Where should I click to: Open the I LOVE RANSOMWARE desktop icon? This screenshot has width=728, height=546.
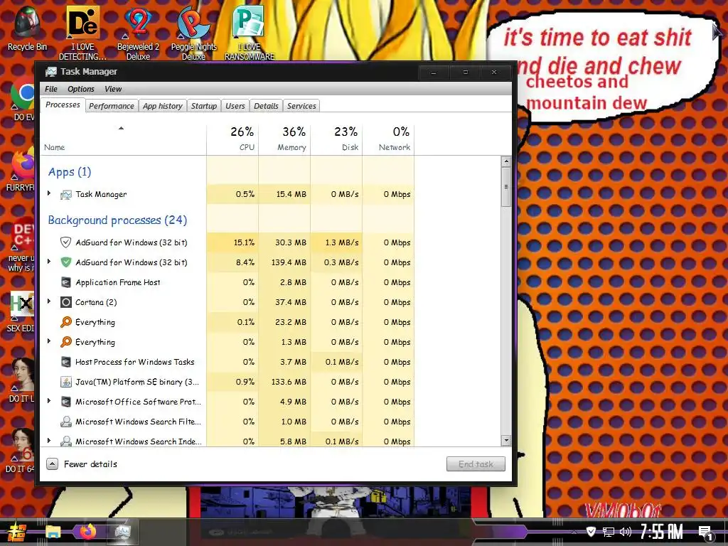(x=250, y=33)
